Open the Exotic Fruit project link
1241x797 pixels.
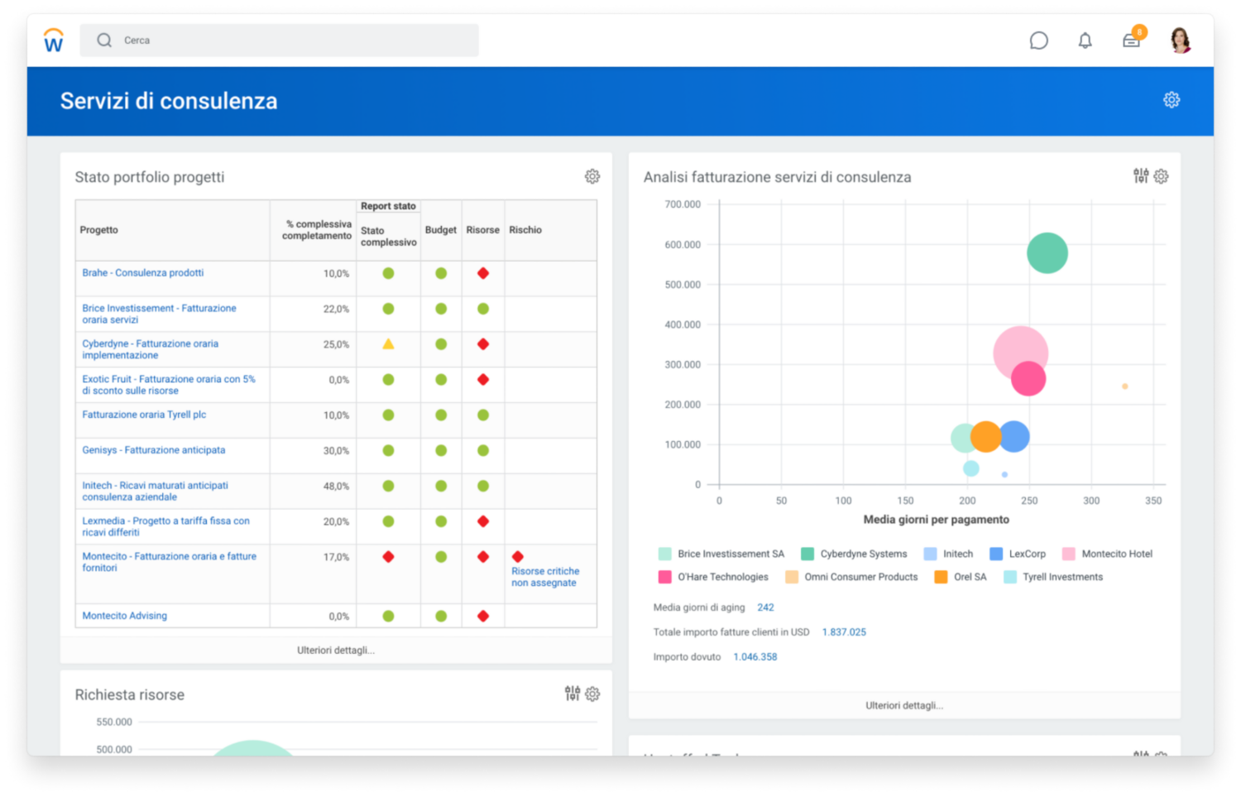(169, 385)
